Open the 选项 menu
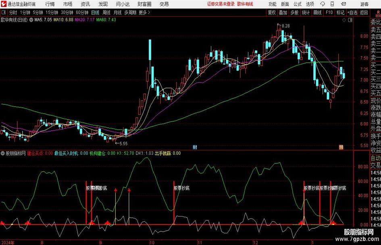 pyautogui.click(x=310, y=4)
